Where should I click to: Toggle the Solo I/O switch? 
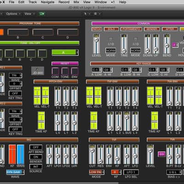[x=111, y=39]
